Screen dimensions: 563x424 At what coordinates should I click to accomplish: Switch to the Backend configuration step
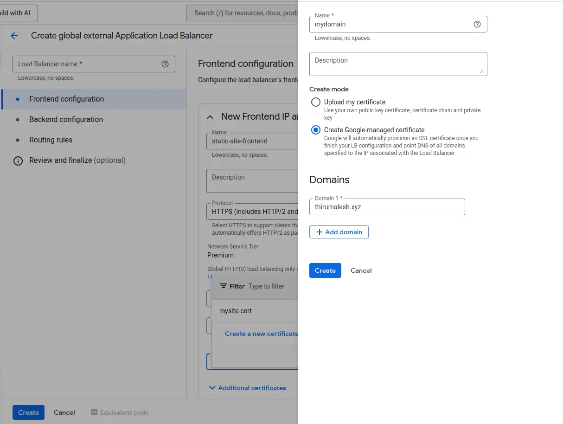coord(66,119)
